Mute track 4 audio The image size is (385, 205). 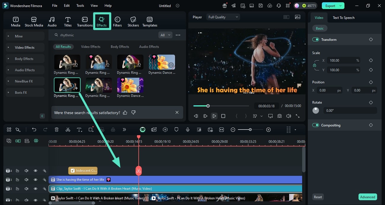(26, 171)
